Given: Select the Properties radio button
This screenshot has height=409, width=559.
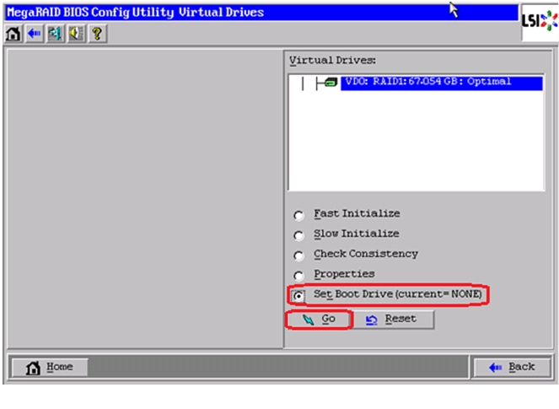Looking at the screenshot, I should click(x=298, y=275).
